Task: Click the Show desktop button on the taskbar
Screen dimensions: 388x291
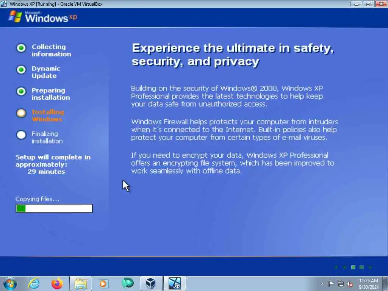Action: (386, 283)
